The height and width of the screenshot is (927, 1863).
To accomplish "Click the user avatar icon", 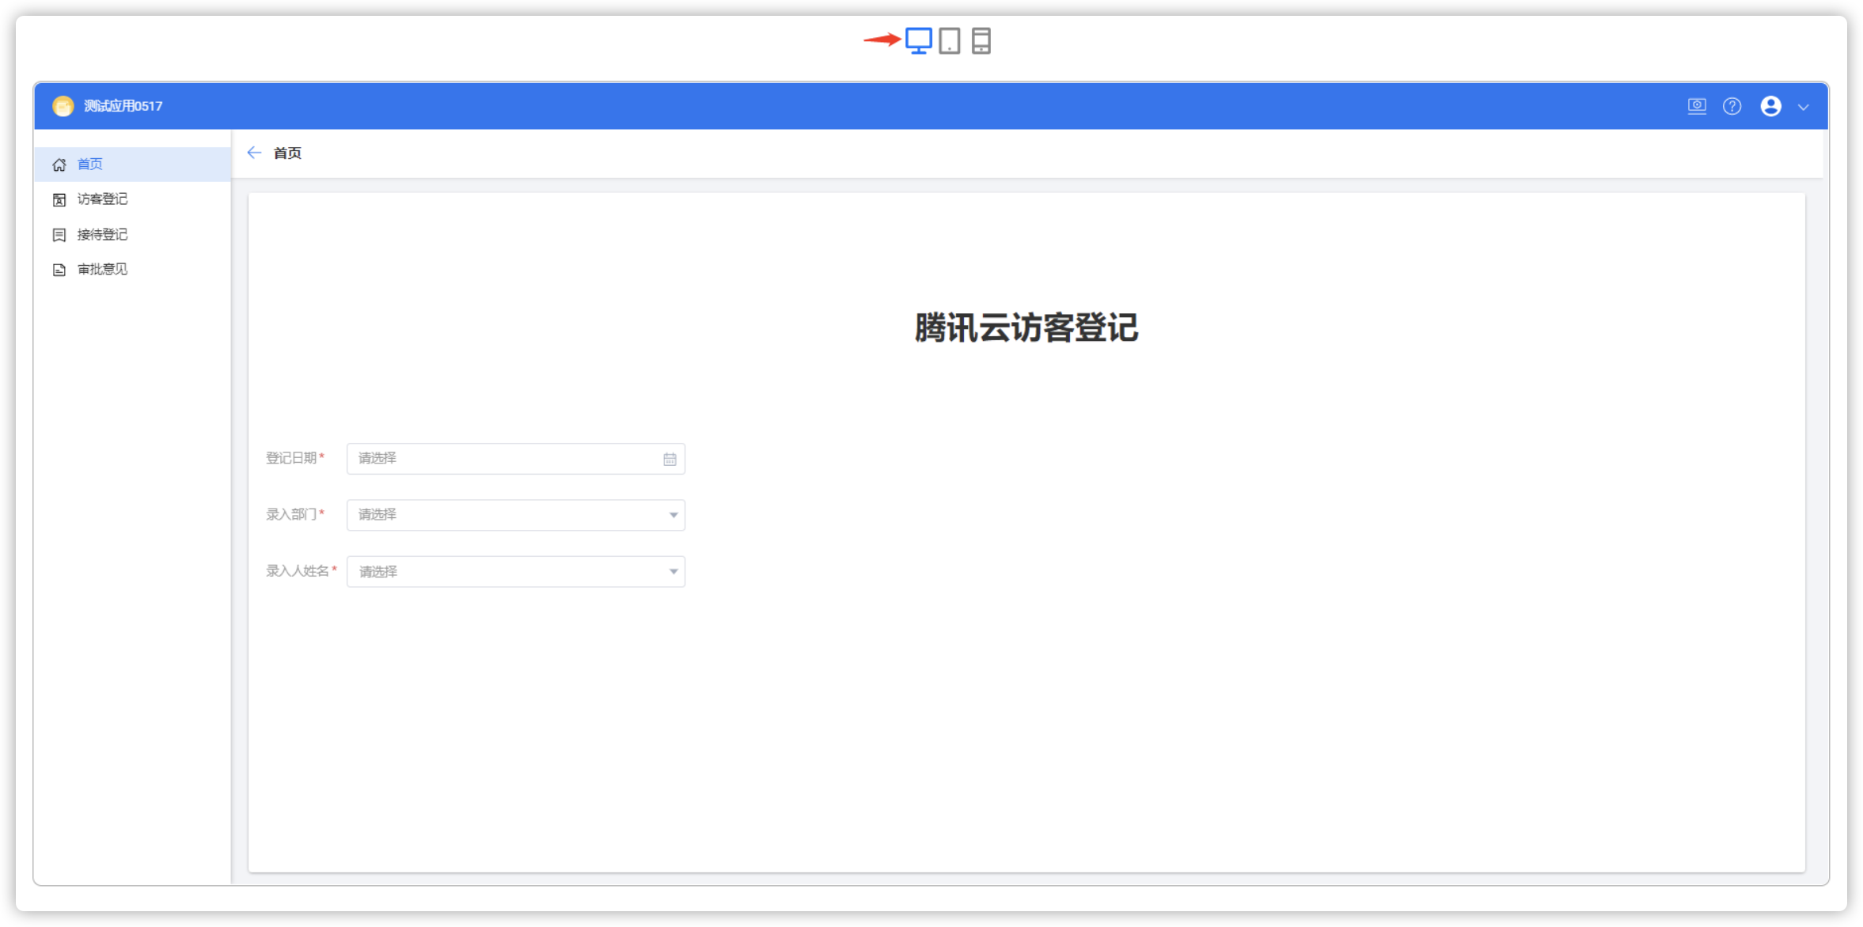I will pyautogui.click(x=1771, y=106).
